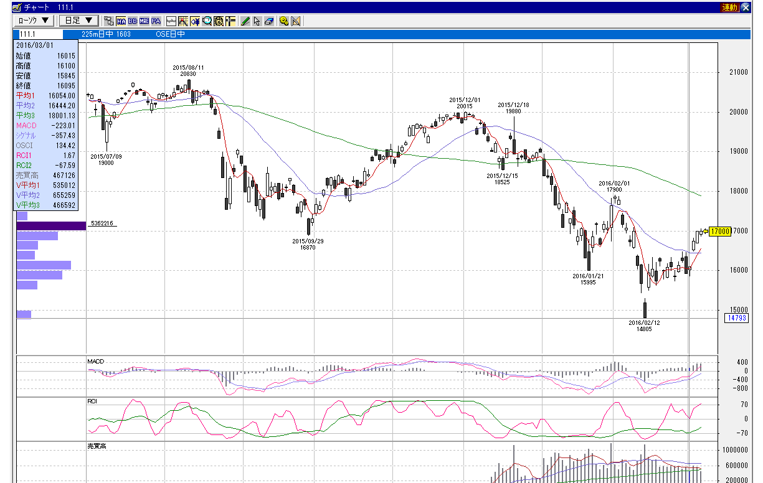Select the pencil drawing tool

pyautogui.click(x=245, y=21)
